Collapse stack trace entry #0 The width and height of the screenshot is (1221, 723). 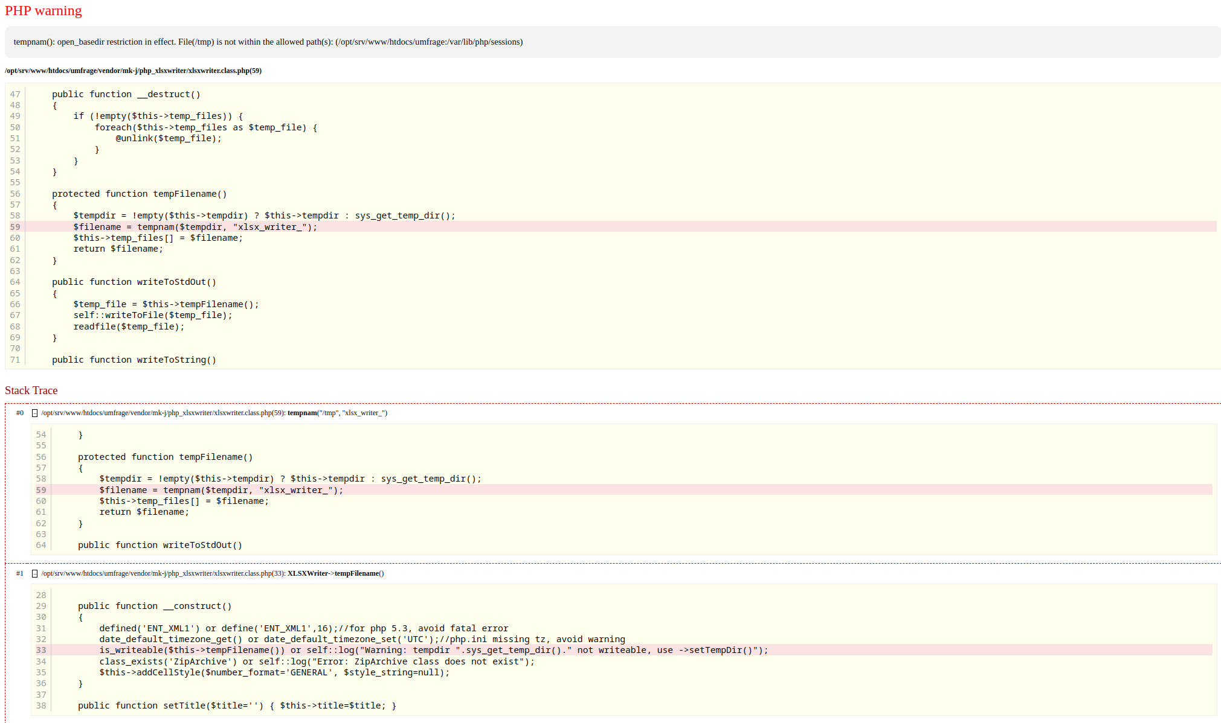[x=34, y=413]
